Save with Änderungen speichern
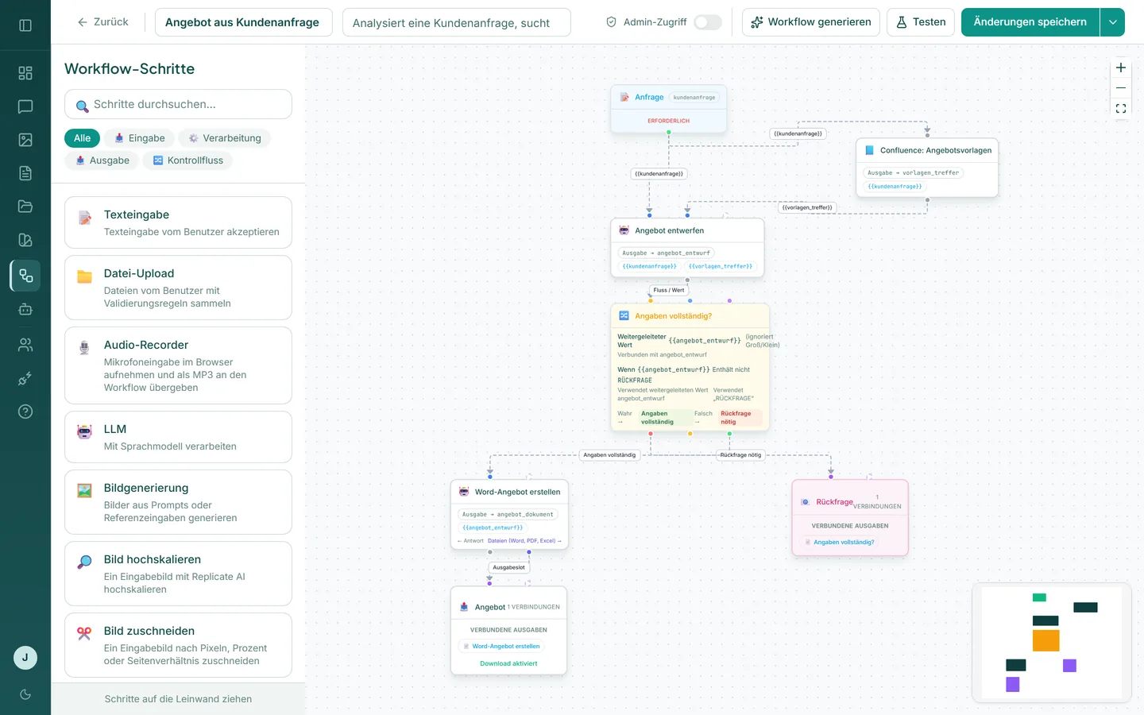 1030,22
